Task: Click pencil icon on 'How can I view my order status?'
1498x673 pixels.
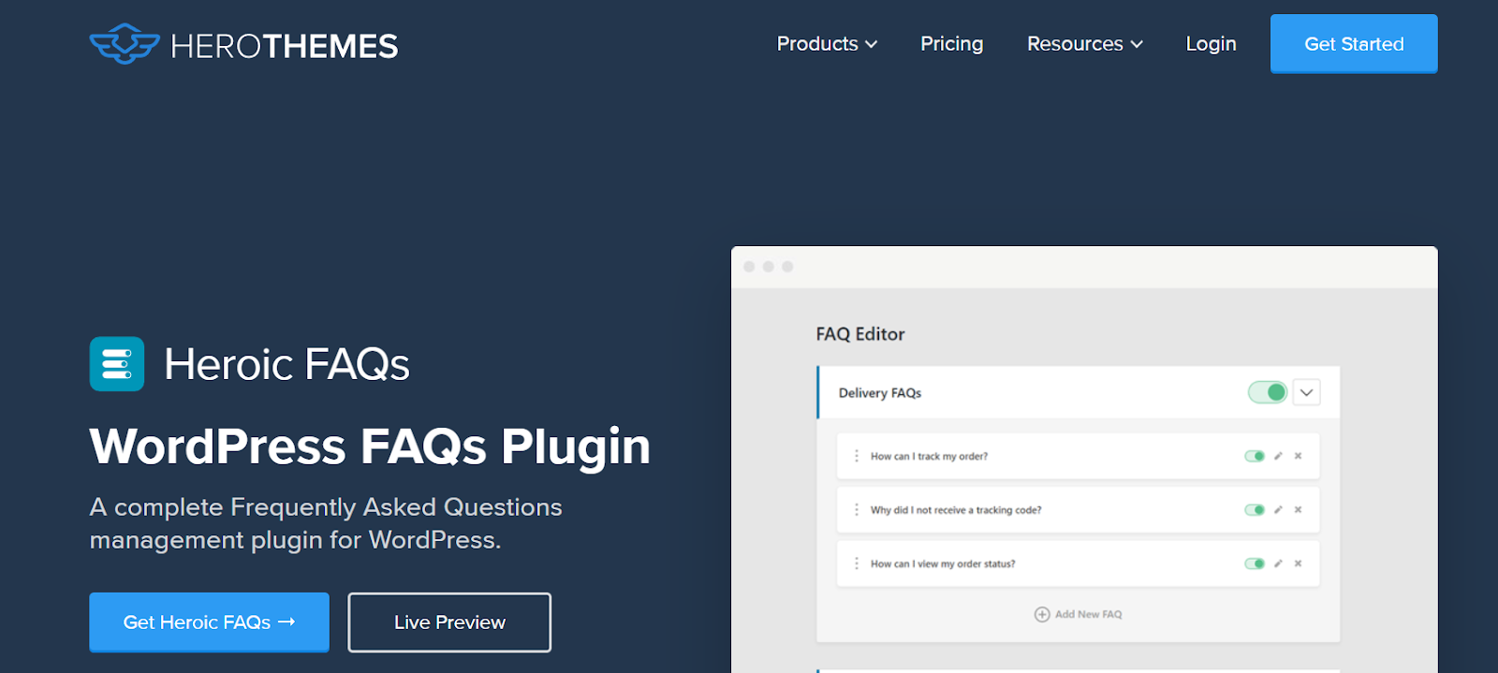Action: 1278,563
